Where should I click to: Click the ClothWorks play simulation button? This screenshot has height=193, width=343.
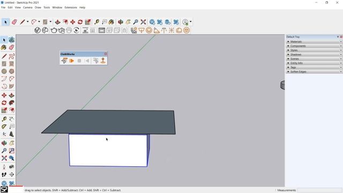coord(71,61)
